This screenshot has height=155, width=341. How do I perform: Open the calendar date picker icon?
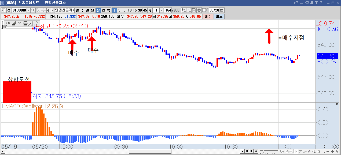coord(222,10)
